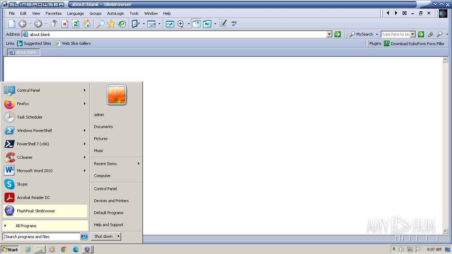
Task: Stop loading with the red X icon
Action: tap(65, 24)
